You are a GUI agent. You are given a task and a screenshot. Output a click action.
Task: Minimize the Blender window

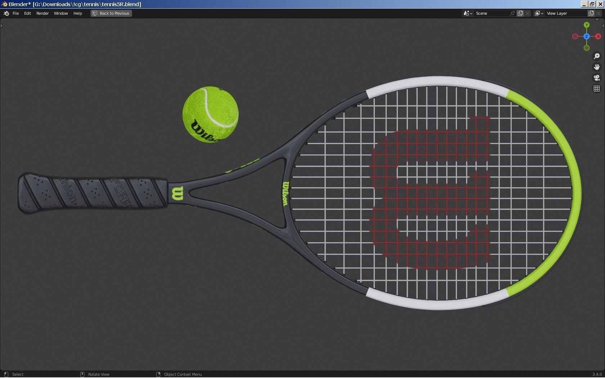pos(584,4)
